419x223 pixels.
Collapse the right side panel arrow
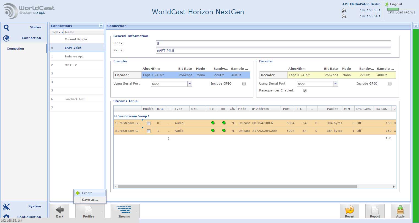pyautogui.click(x=416, y=26)
